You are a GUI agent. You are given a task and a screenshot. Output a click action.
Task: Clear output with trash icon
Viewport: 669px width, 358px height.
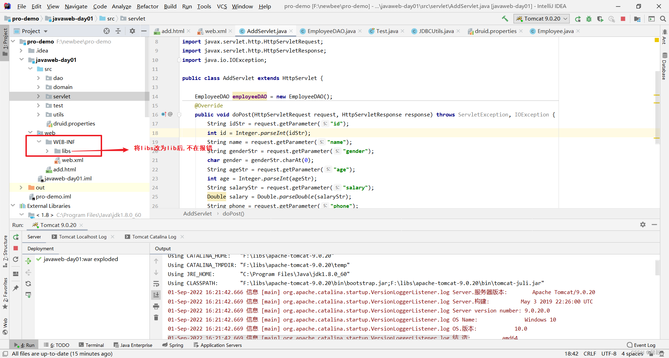coord(156,317)
